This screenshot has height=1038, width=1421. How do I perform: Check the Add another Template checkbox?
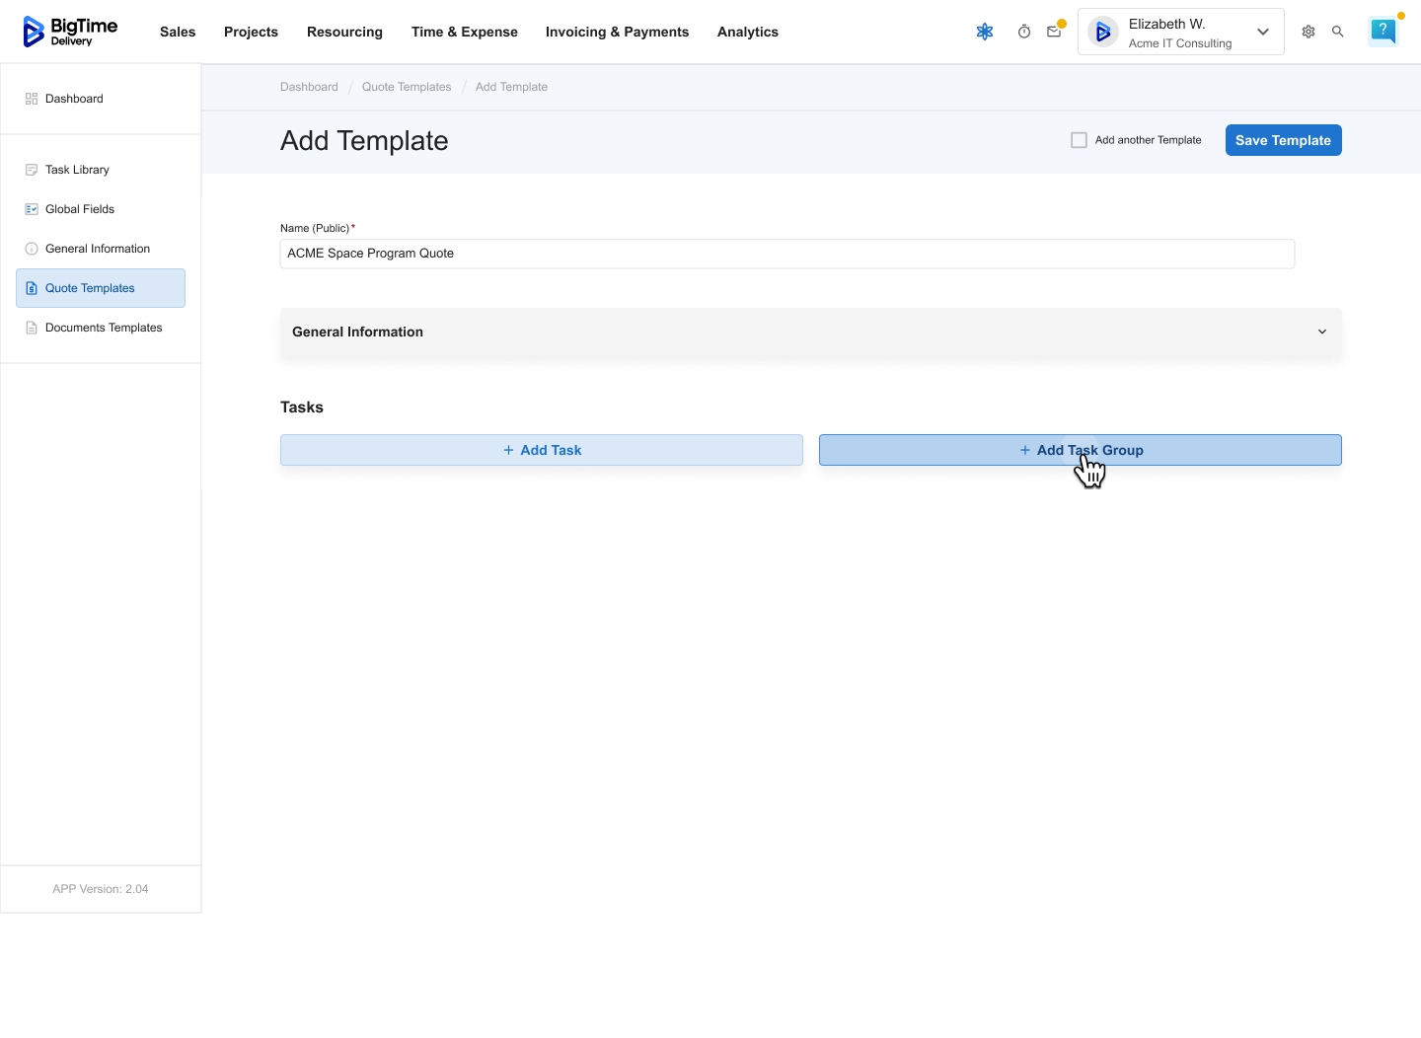(1079, 140)
